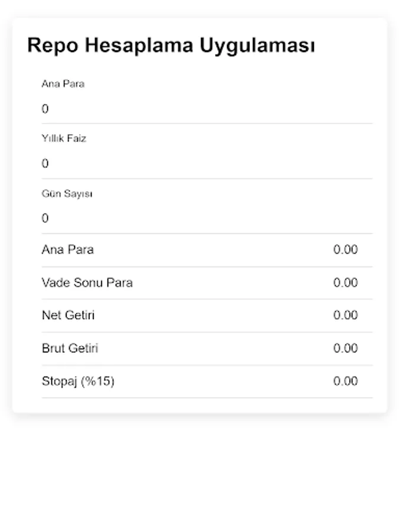The width and height of the screenshot is (399, 532).
Task: Click the Ana Para result value 0.00
Action: click(345, 249)
